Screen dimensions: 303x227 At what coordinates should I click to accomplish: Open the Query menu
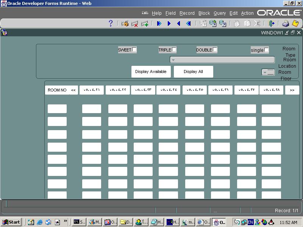click(x=219, y=13)
